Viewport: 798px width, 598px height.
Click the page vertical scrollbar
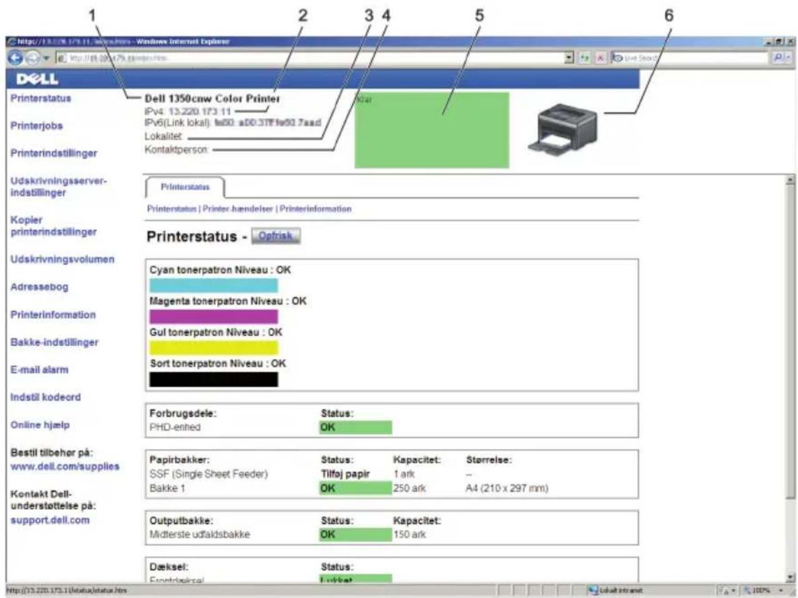[790, 378]
